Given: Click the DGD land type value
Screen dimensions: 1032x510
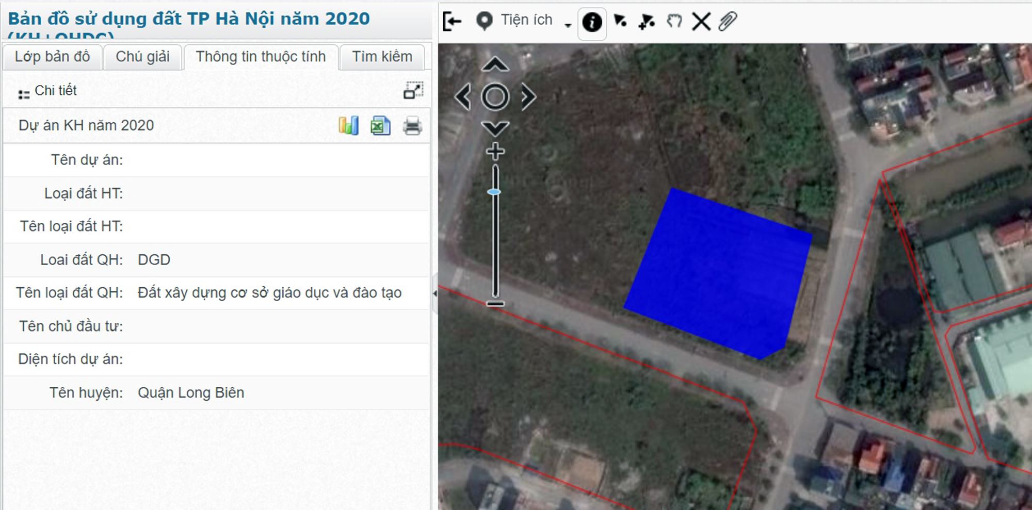Looking at the screenshot, I should [x=154, y=260].
